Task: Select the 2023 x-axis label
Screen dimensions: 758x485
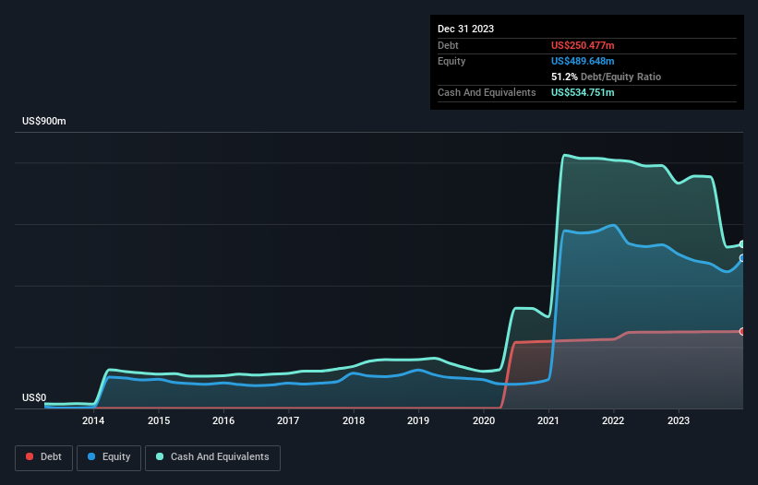Action: [x=679, y=420]
